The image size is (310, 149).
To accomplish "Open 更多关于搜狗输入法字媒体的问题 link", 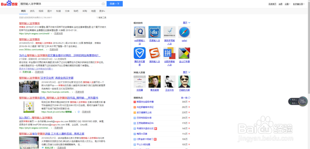I will [36, 69].
